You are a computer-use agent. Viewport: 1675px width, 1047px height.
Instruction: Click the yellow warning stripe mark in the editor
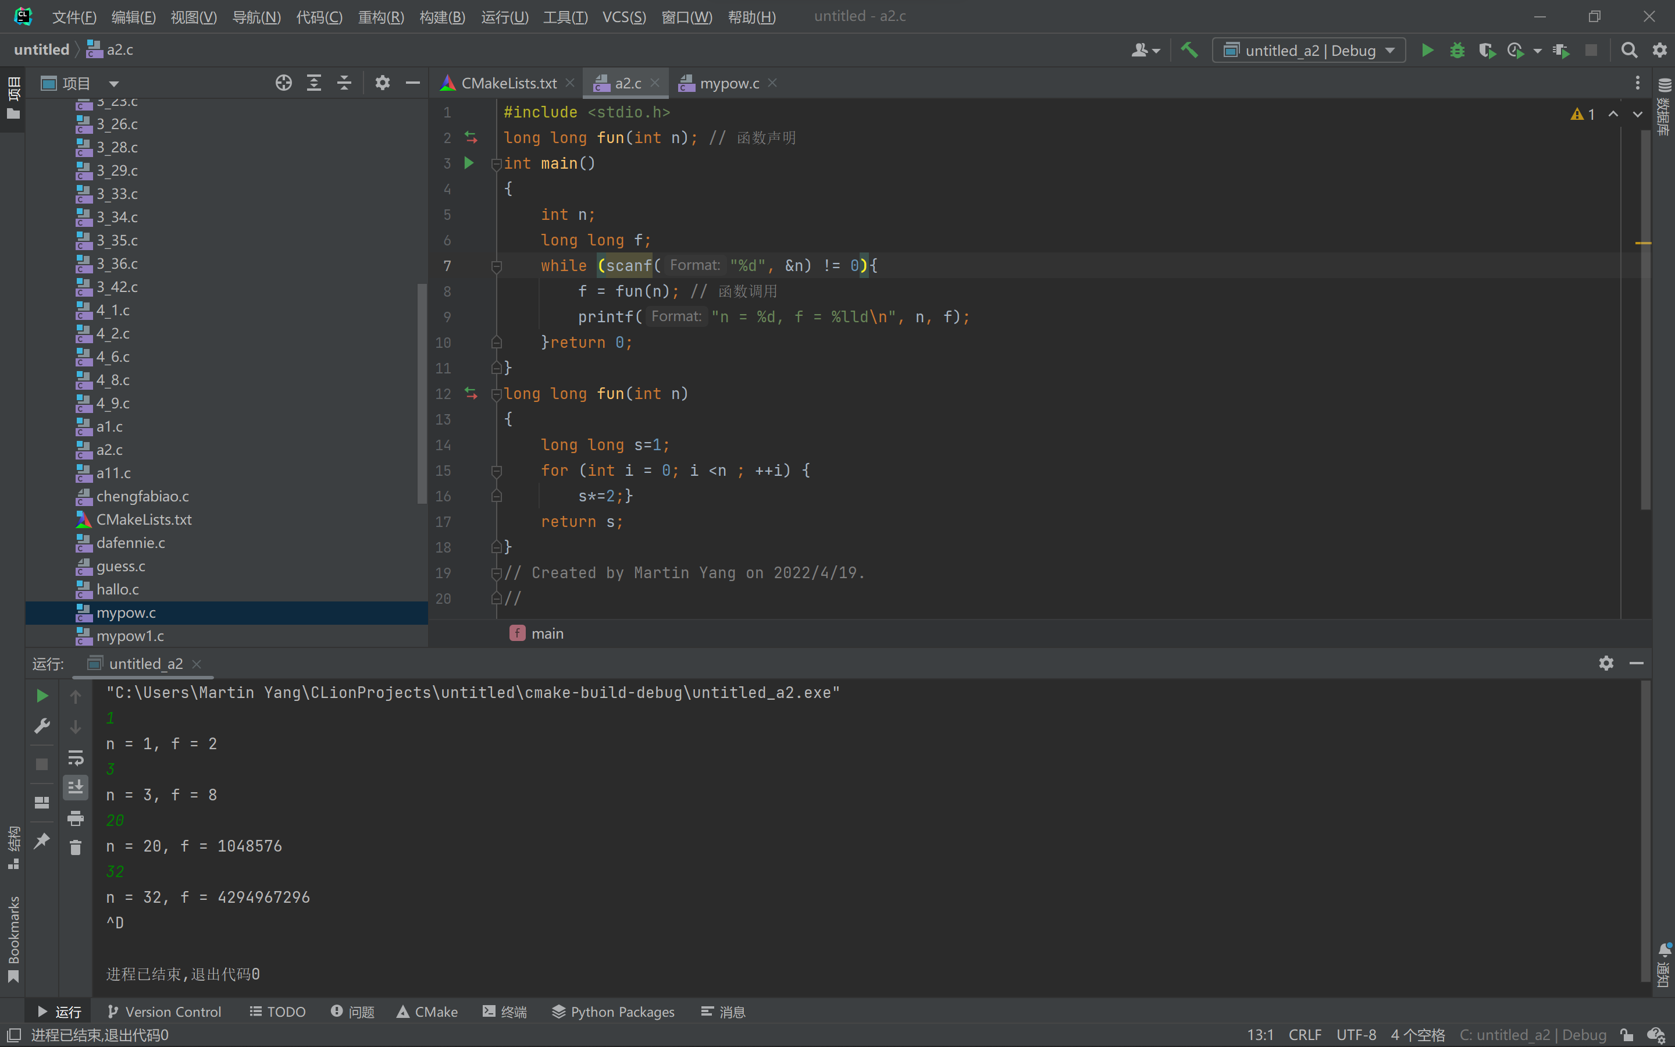coord(1642,243)
